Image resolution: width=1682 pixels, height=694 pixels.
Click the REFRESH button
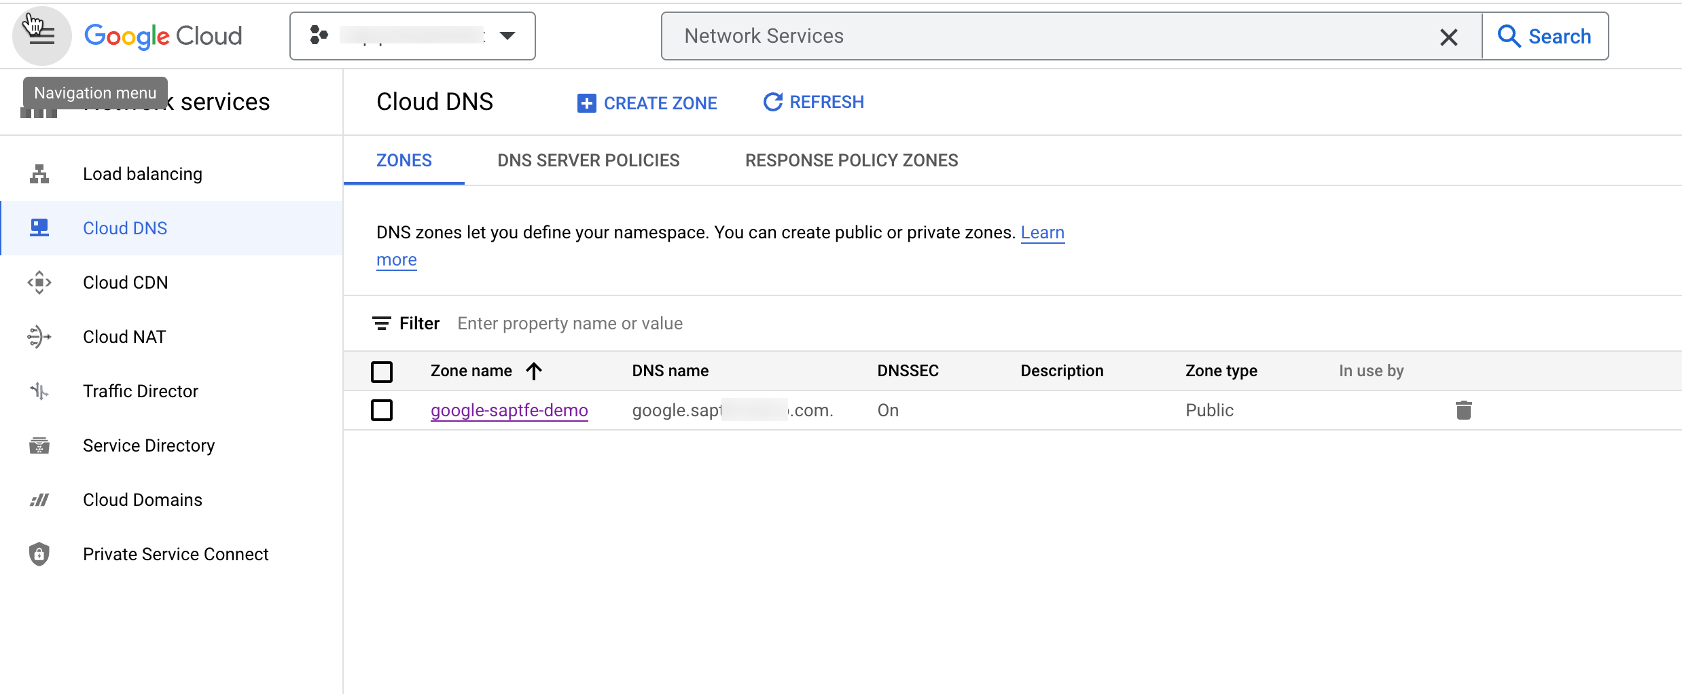(814, 103)
